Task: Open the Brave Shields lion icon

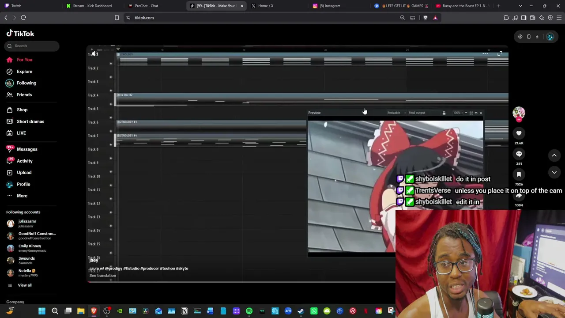Action: click(426, 18)
